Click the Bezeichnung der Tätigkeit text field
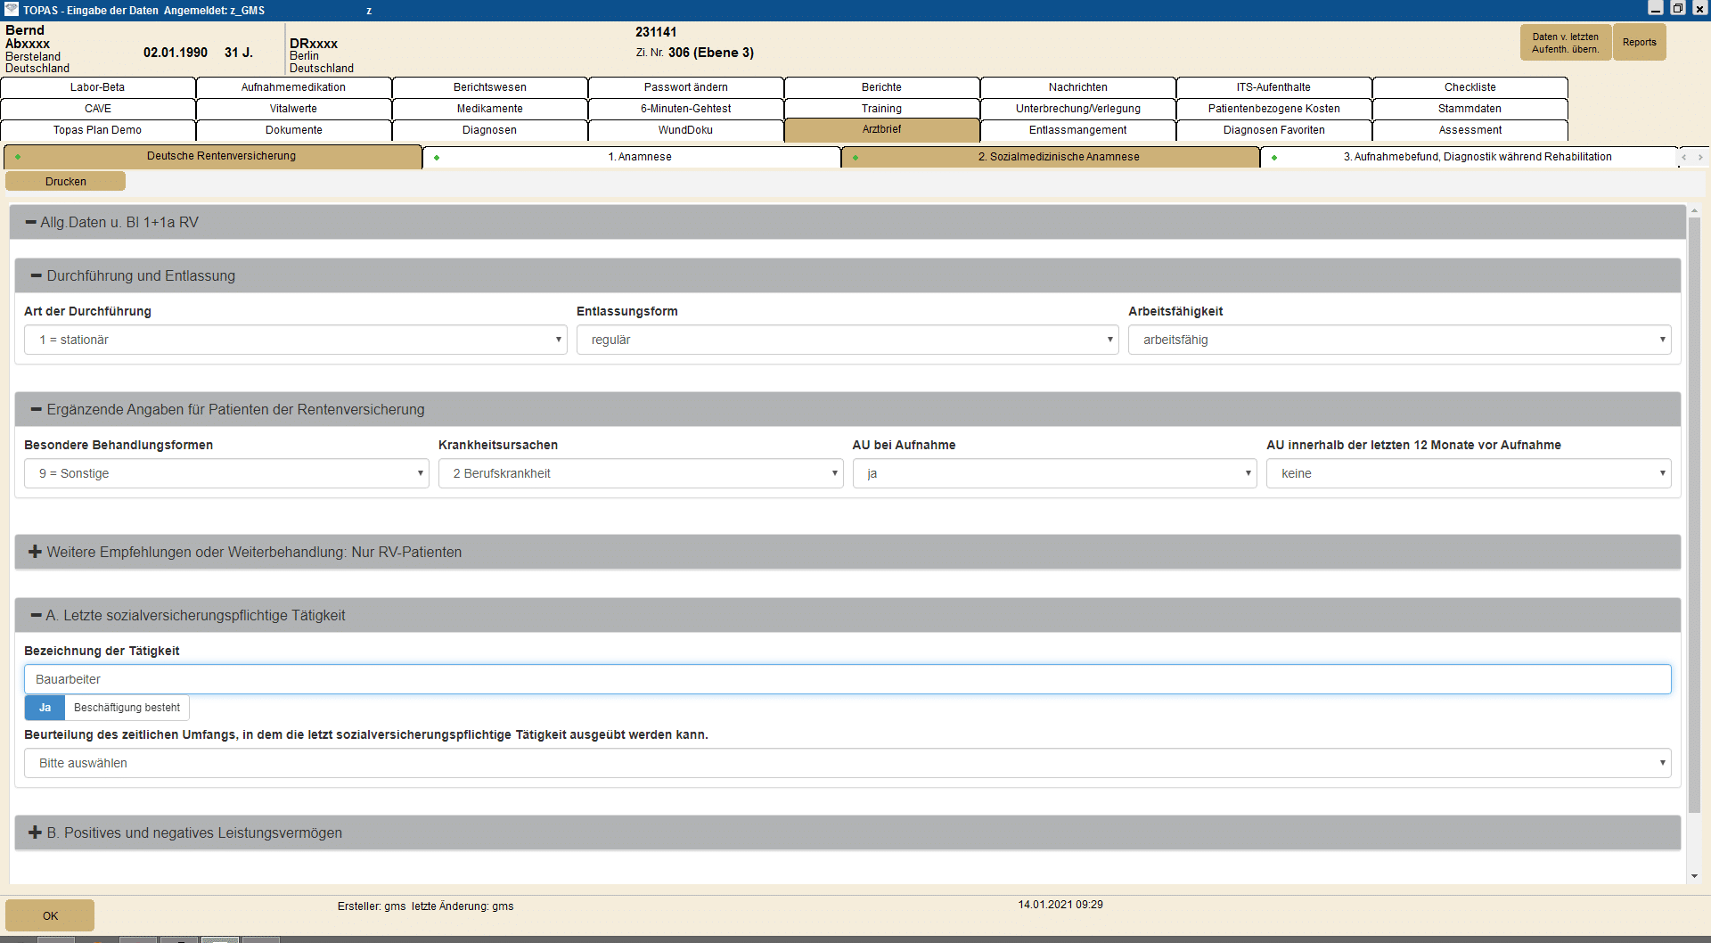This screenshot has width=1711, height=943. (x=847, y=679)
